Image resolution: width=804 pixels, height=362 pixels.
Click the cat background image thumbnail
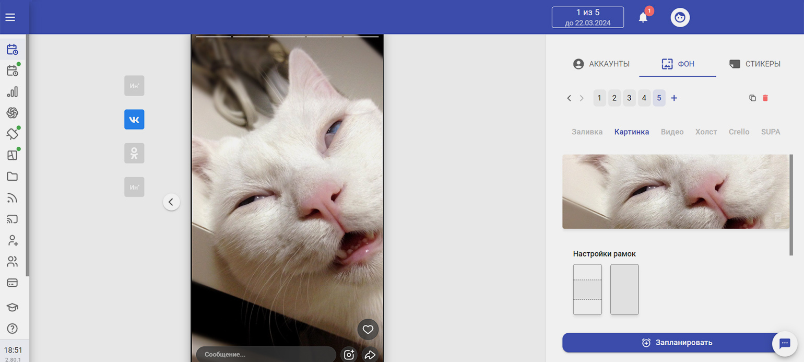point(676,192)
